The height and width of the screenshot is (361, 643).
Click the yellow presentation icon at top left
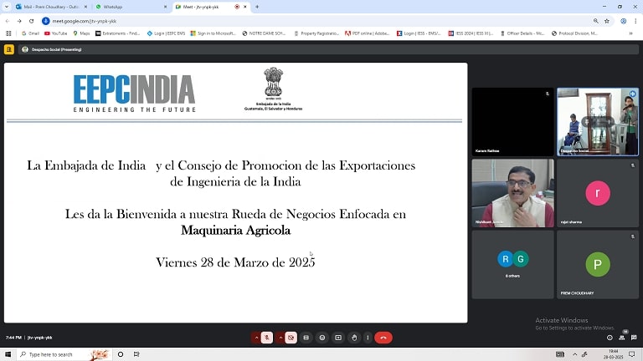[x=9, y=49]
